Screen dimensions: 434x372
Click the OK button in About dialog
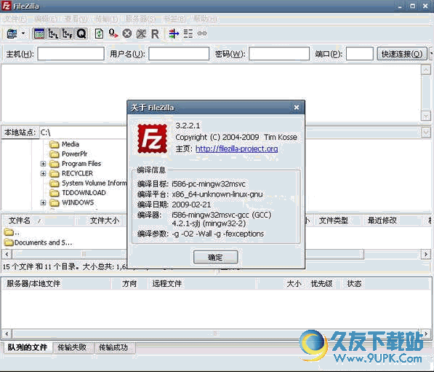(x=215, y=257)
